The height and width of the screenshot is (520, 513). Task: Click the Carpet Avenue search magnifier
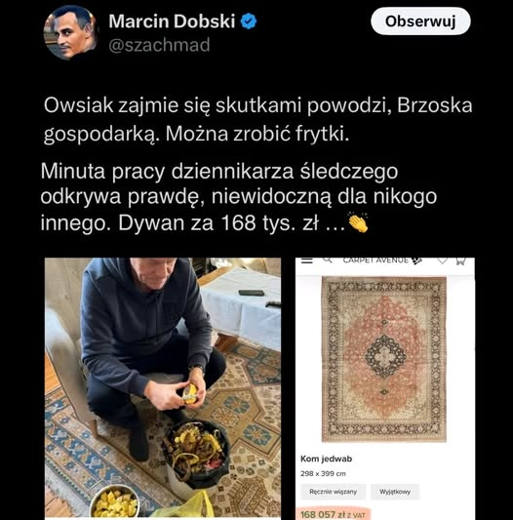click(x=328, y=260)
